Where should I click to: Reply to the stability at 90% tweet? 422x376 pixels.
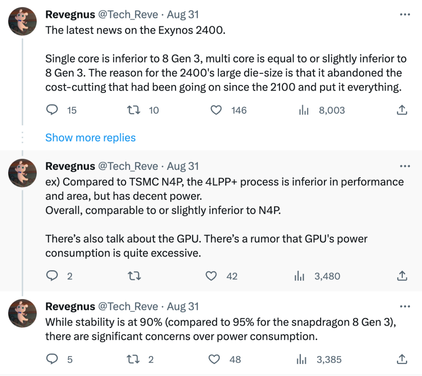click(52, 359)
